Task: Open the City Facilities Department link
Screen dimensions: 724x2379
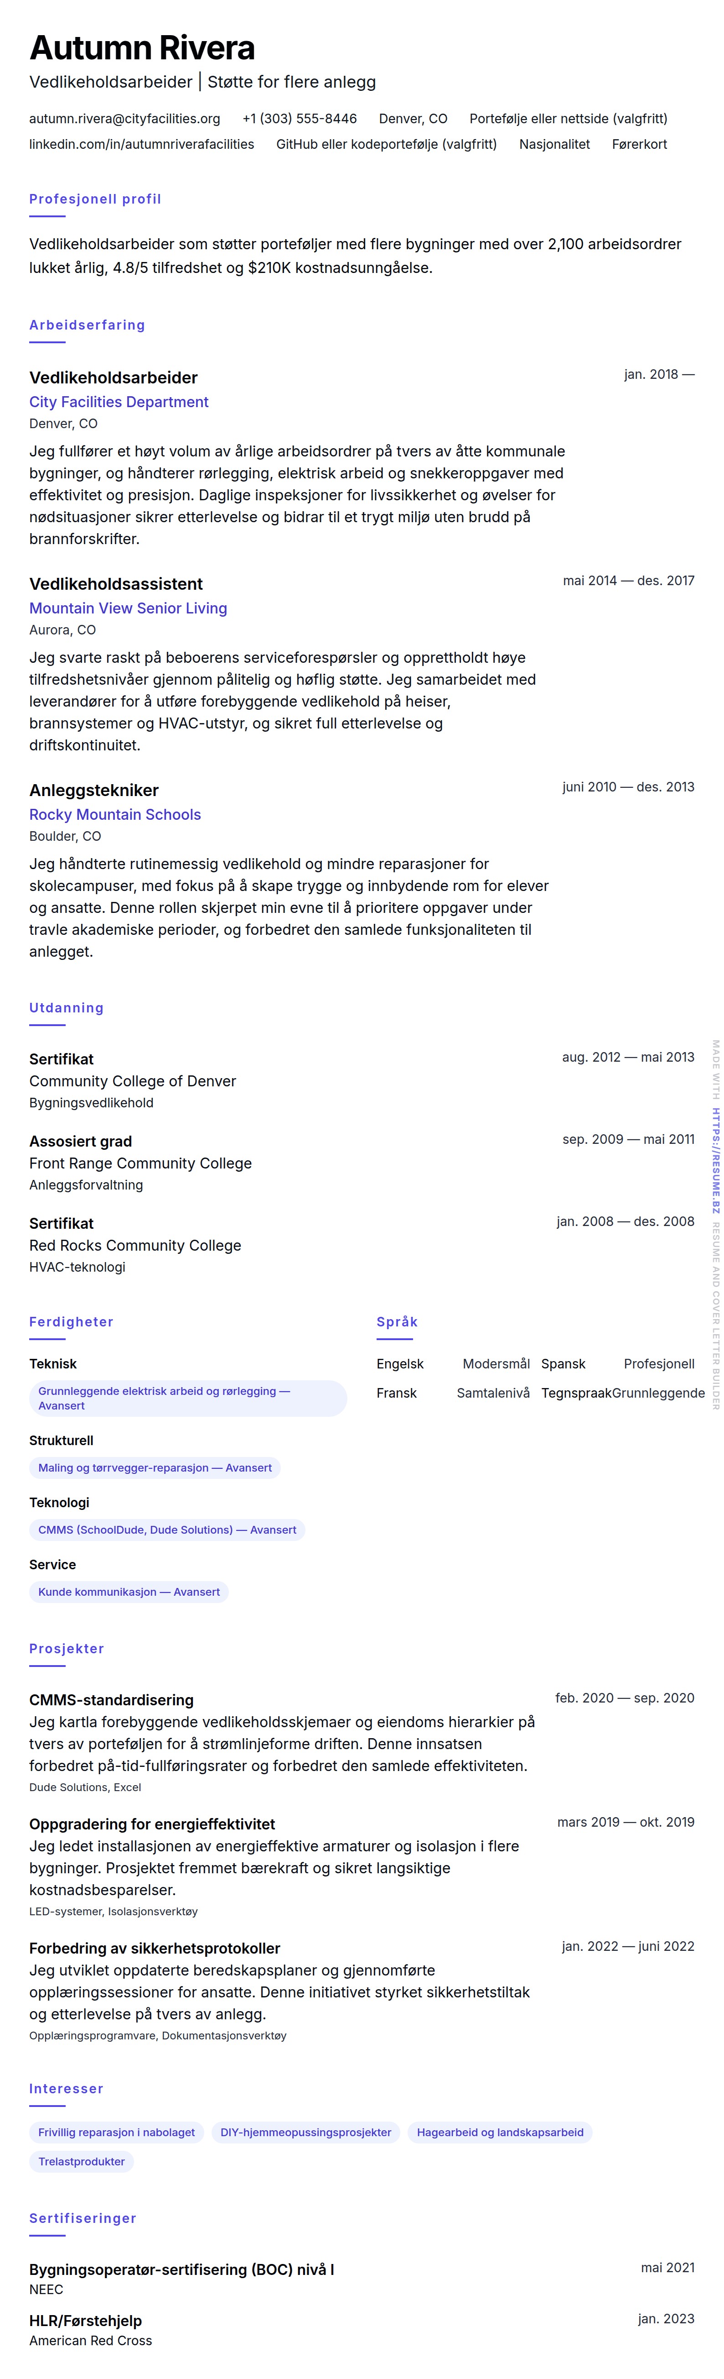Action: (118, 402)
